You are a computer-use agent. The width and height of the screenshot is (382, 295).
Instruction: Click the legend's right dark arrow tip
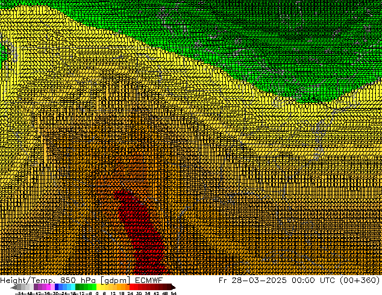click(x=174, y=288)
